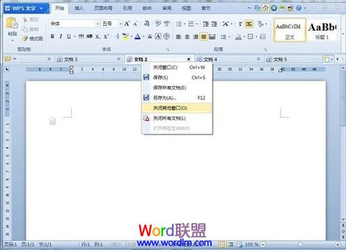
Task: Click the decrease indent icon
Action: (x=205, y=24)
